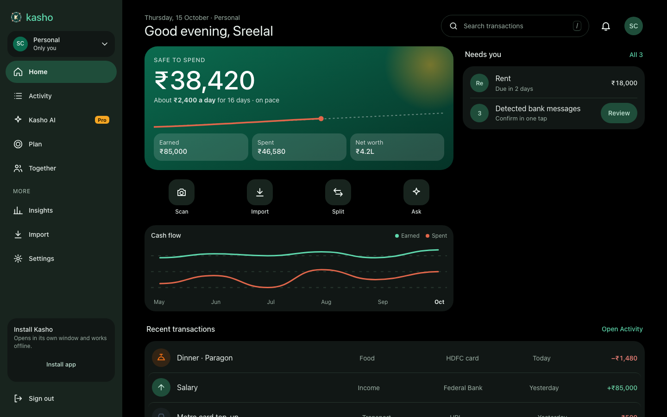Image resolution: width=667 pixels, height=417 pixels.
Task: Click the Federal Bank cell for Salary
Action: 463,388
